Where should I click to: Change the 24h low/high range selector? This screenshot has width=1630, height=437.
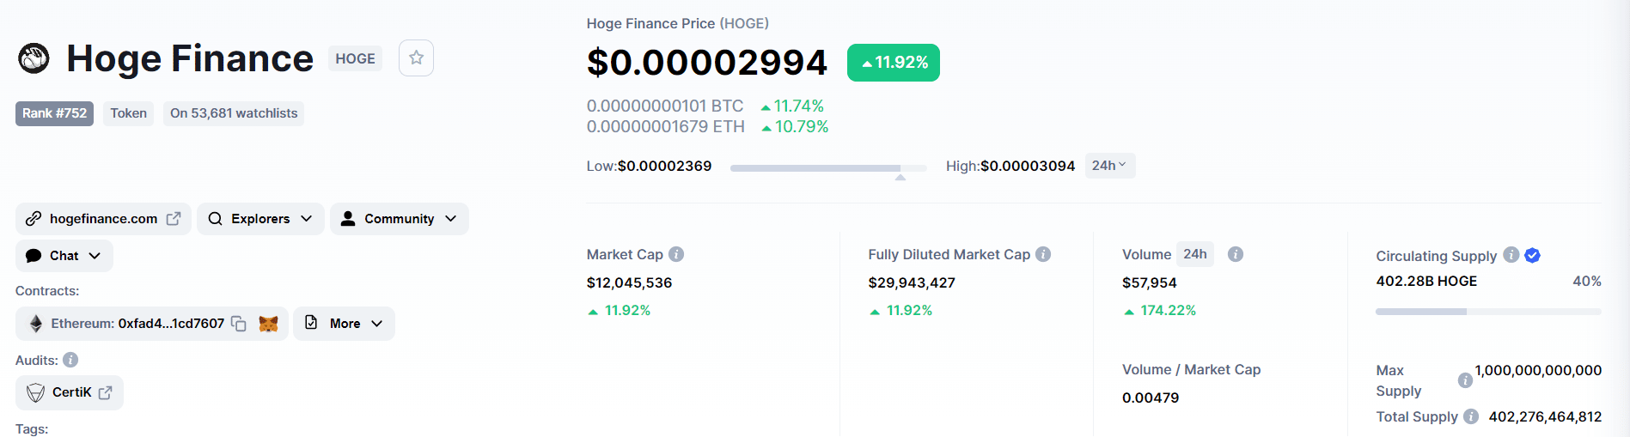[x=1109, y=166]
